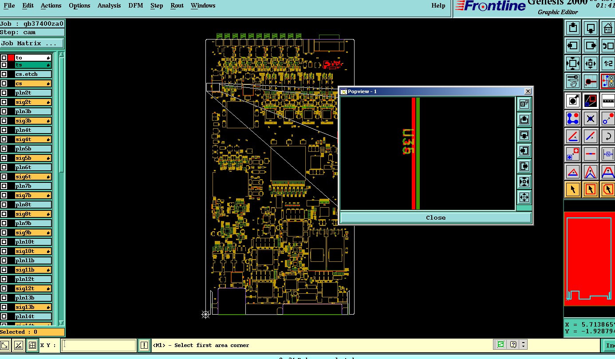This screenshot has width=615, height=359.
Task: Select the feature highlight tool icon
Action: click(573, 101)
